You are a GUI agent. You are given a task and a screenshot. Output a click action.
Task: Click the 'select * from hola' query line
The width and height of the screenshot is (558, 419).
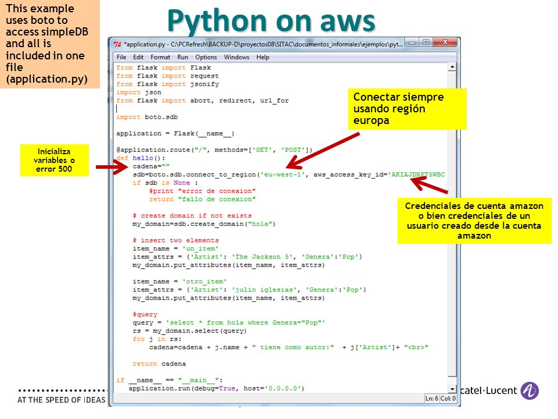point(229,322)
